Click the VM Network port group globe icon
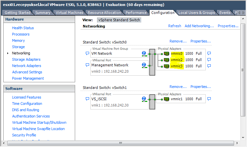 point(144,54)
